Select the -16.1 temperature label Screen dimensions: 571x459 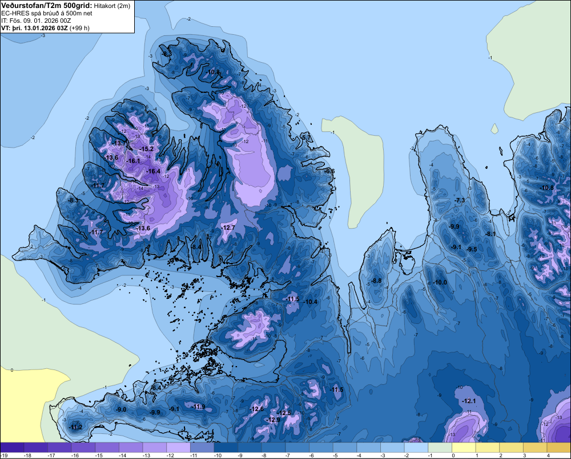[133, 161]
